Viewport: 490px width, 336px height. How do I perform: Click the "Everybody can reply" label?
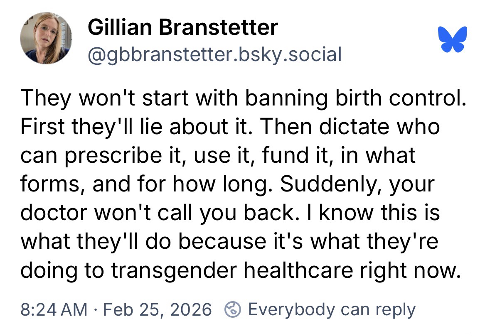[332, 310]
